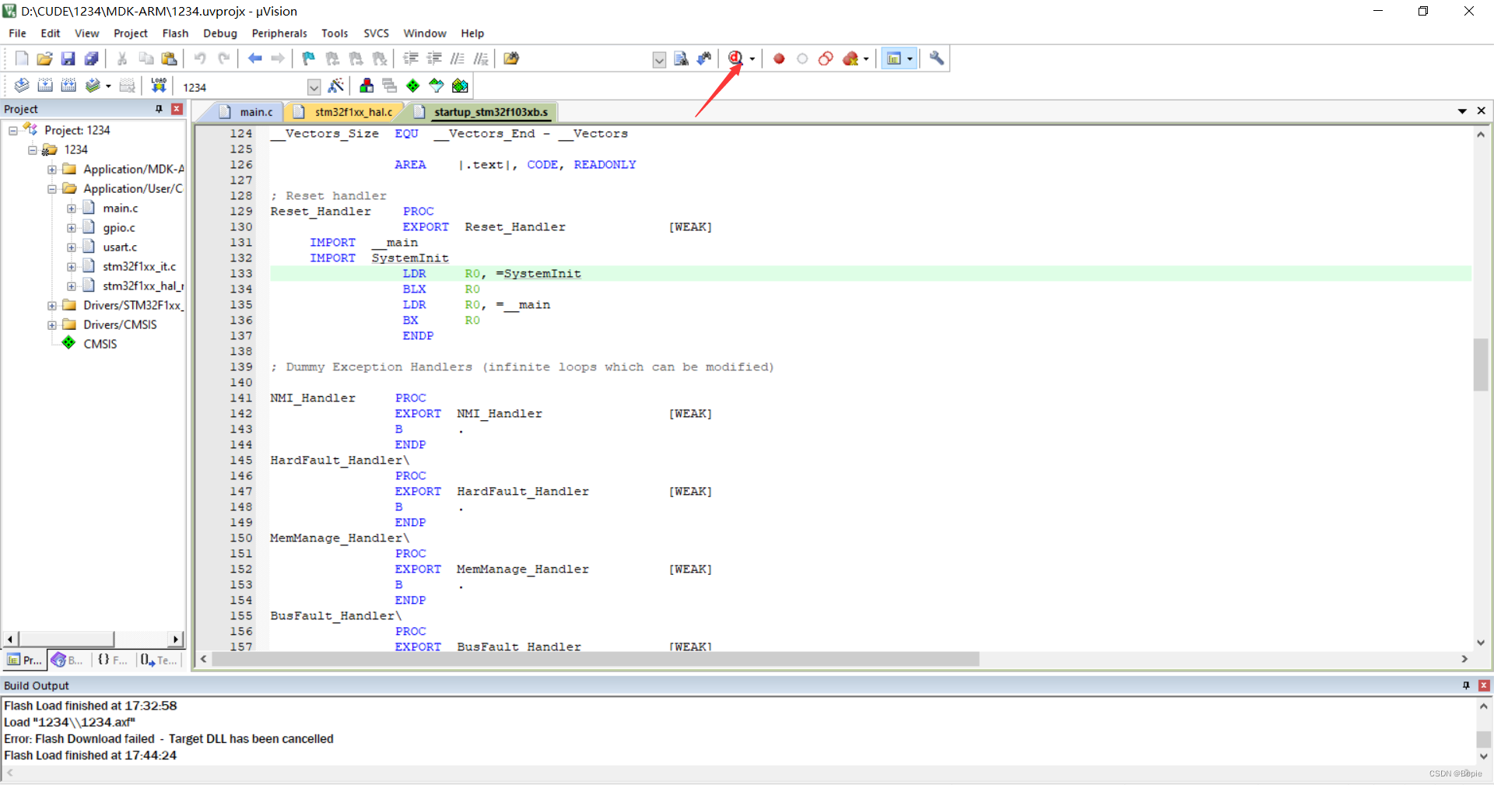Start the debug session with the red d icon

[735, 58]
